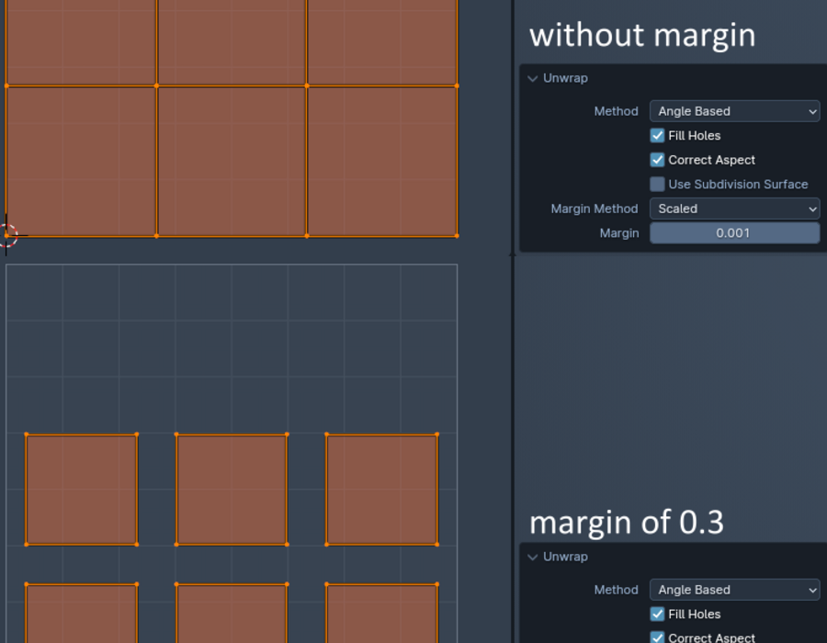Collapse the Unwrap panel under 'margin of 0.3'

533,557
